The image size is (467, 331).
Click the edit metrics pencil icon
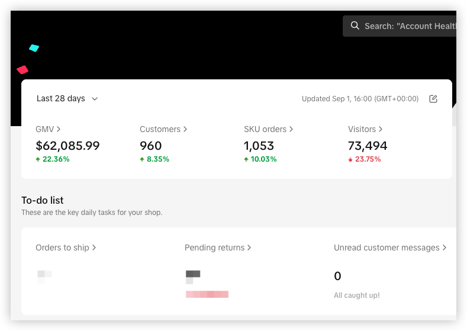[433, 99]
